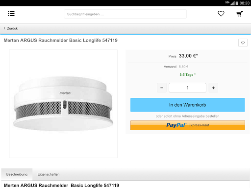Decrease quantity with minus button
Screen dimensions: 251x188
162,88
